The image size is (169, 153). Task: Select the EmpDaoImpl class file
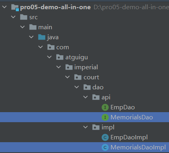pos(129,137)
